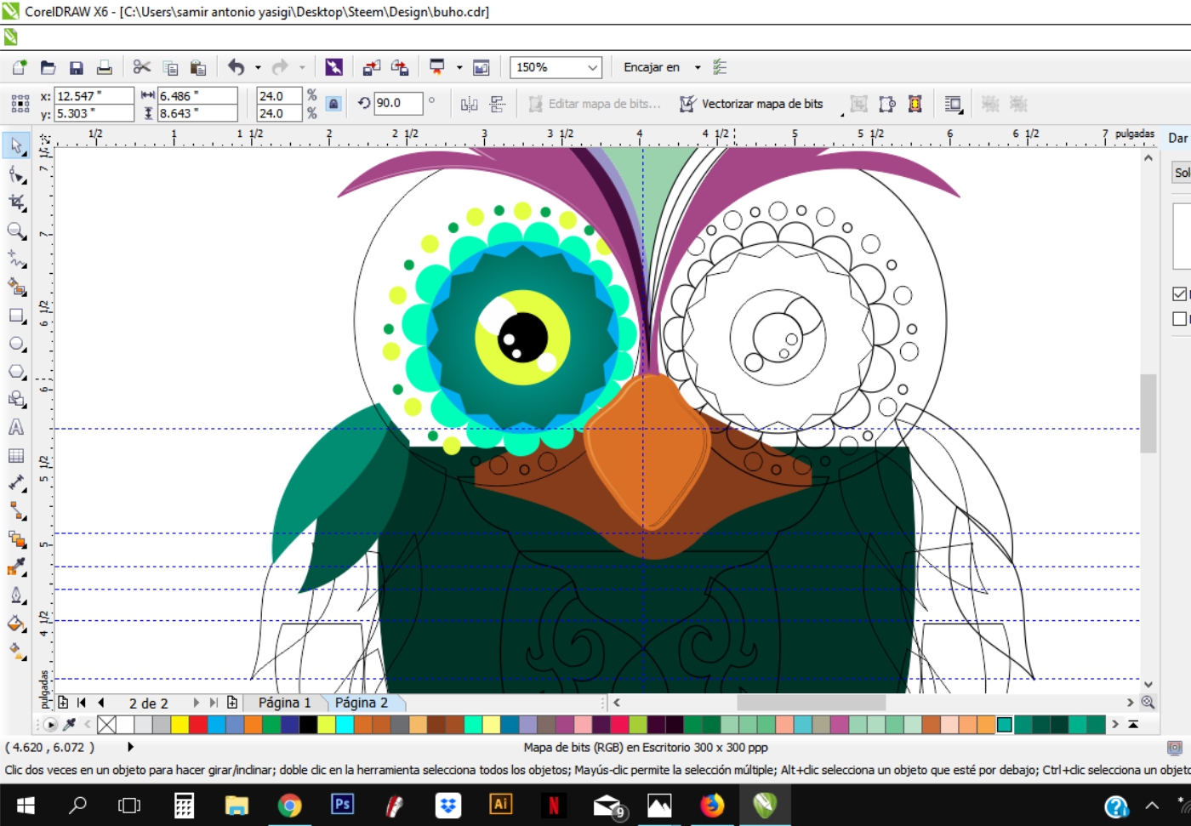
Task: Open the 150% zoom level dropdown
Action: pos(593,67)
